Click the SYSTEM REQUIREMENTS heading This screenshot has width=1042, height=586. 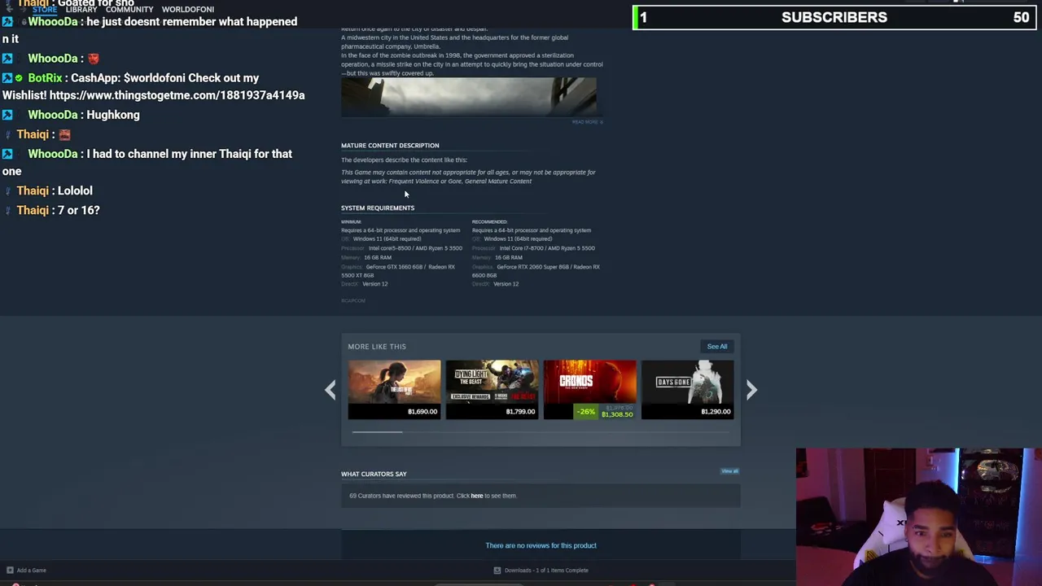tap(378, 208)
